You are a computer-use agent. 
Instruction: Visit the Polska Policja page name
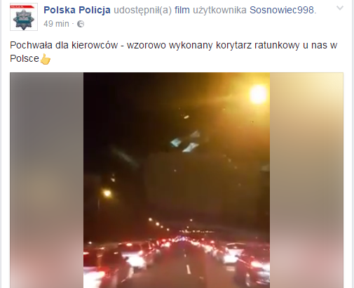pyautogui.click(x=77, y=10)
